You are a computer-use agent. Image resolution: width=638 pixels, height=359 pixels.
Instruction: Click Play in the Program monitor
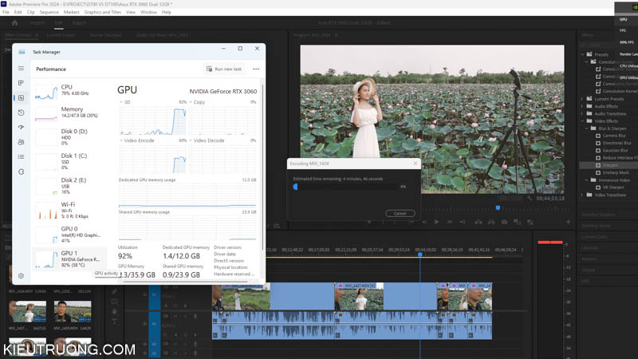[x=436, y=222]
